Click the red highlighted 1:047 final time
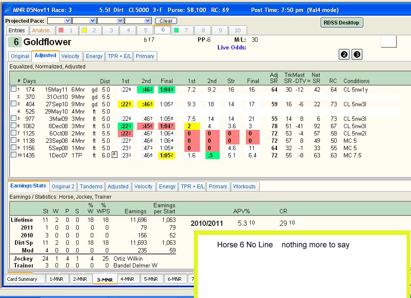411x298 pixels. [166, 126]
